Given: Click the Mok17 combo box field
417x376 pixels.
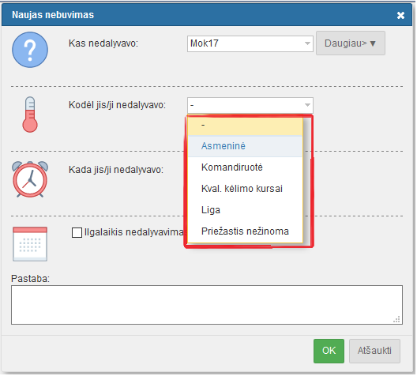Looking at the screenshot, I should 250,43.
